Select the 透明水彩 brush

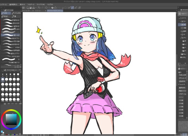pyautogui.click(x=11, y=26)
